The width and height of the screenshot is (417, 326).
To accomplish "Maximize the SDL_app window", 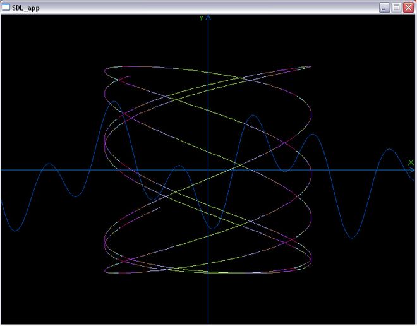I will click(x=396, y=8).
